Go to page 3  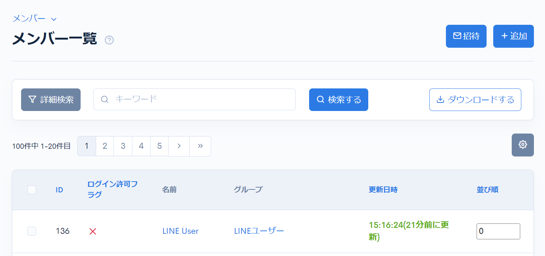pos(123,146)
